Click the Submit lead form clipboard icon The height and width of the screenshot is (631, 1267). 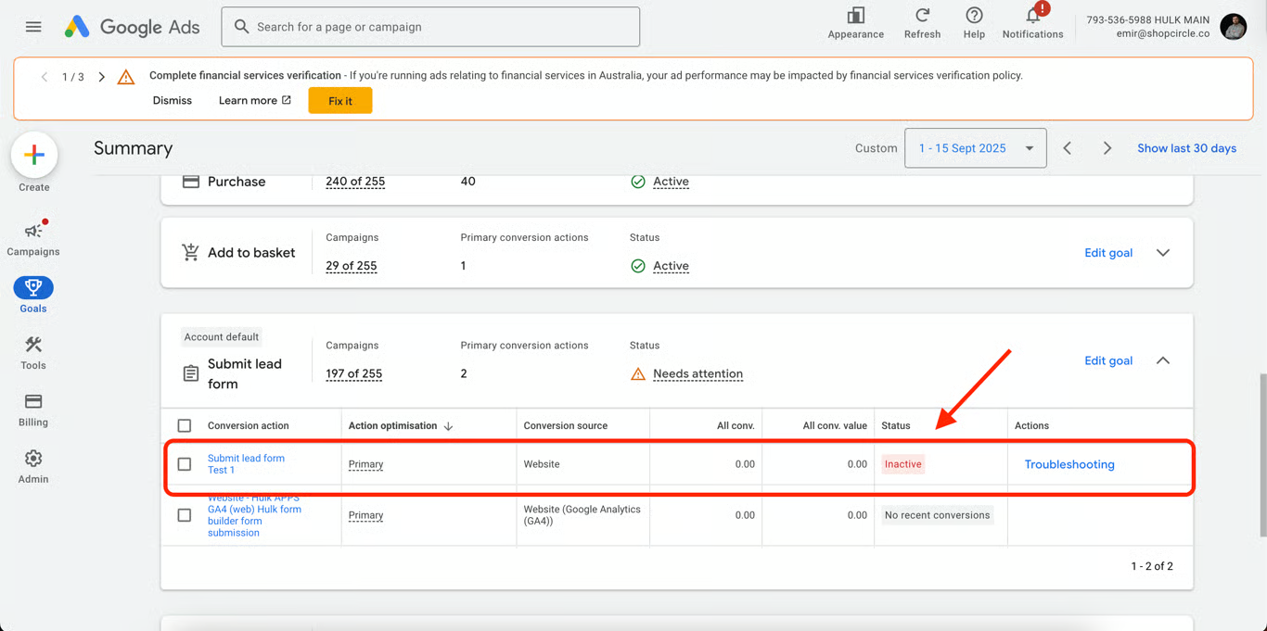(190, 373)
